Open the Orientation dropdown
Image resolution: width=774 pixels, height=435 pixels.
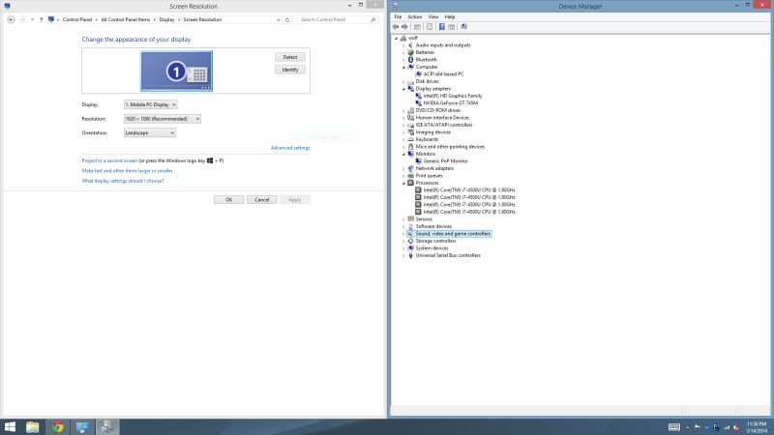coord(150,132)
